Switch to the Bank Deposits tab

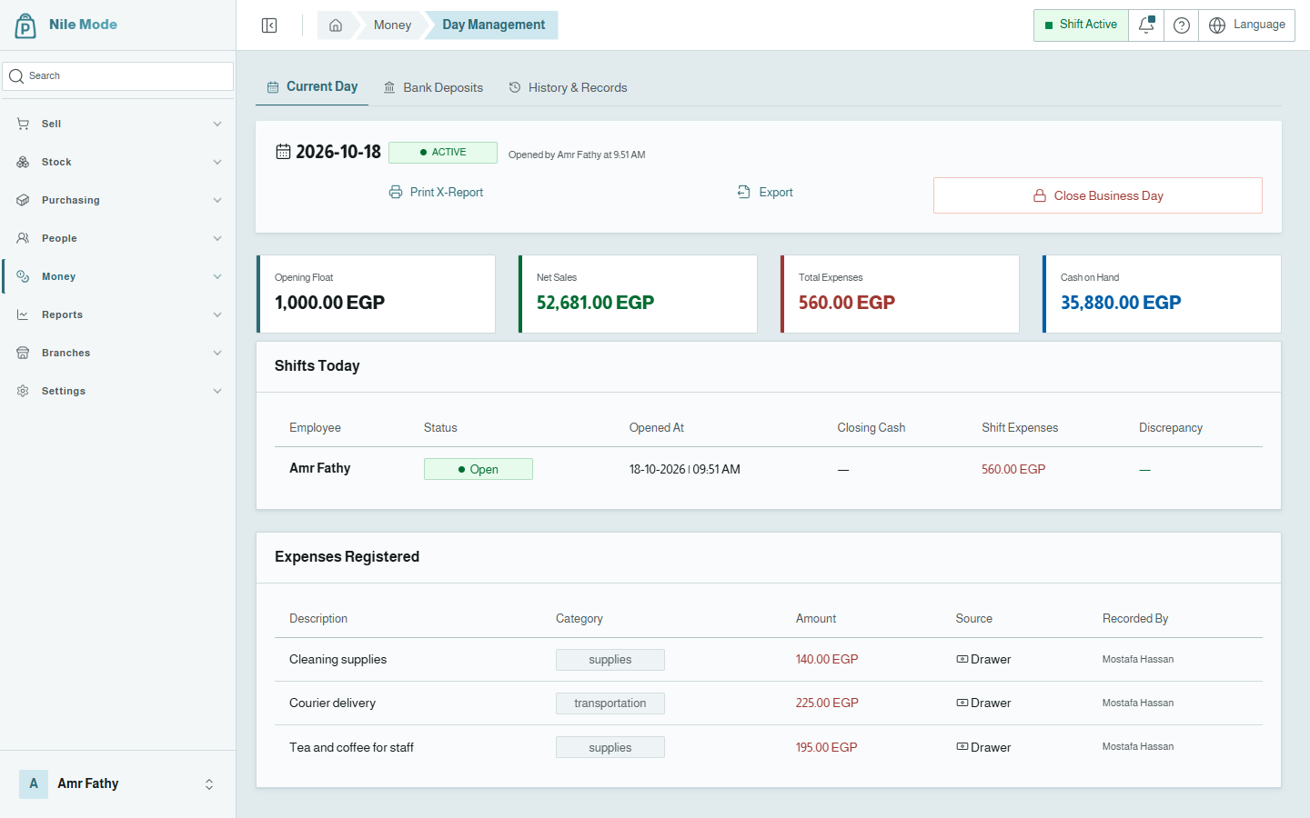pos(433,87)
